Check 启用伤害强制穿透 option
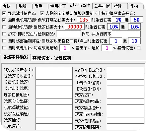146x131 pixels. (4, 41)
